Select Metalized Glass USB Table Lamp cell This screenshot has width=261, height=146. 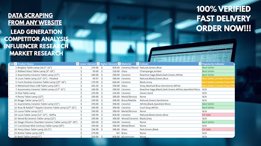click(x=48, y=86)
